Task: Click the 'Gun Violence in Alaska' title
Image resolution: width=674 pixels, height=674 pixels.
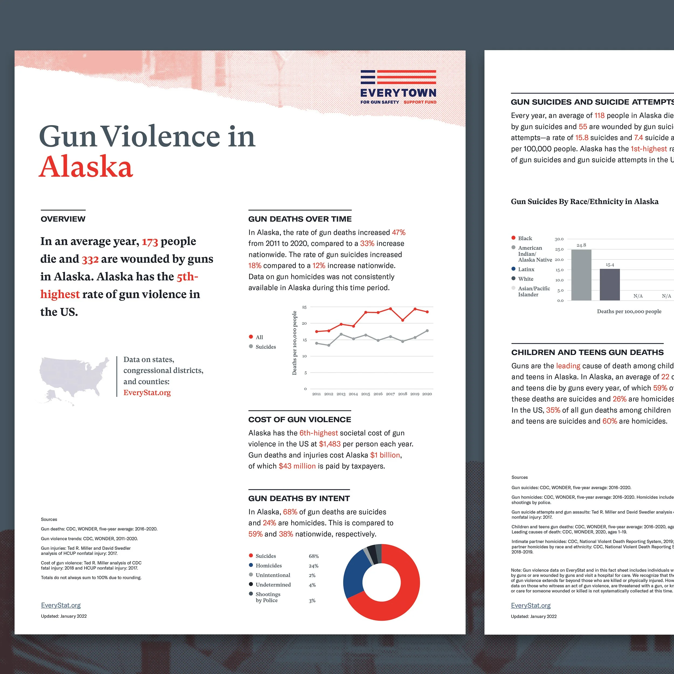Action: 147,151
